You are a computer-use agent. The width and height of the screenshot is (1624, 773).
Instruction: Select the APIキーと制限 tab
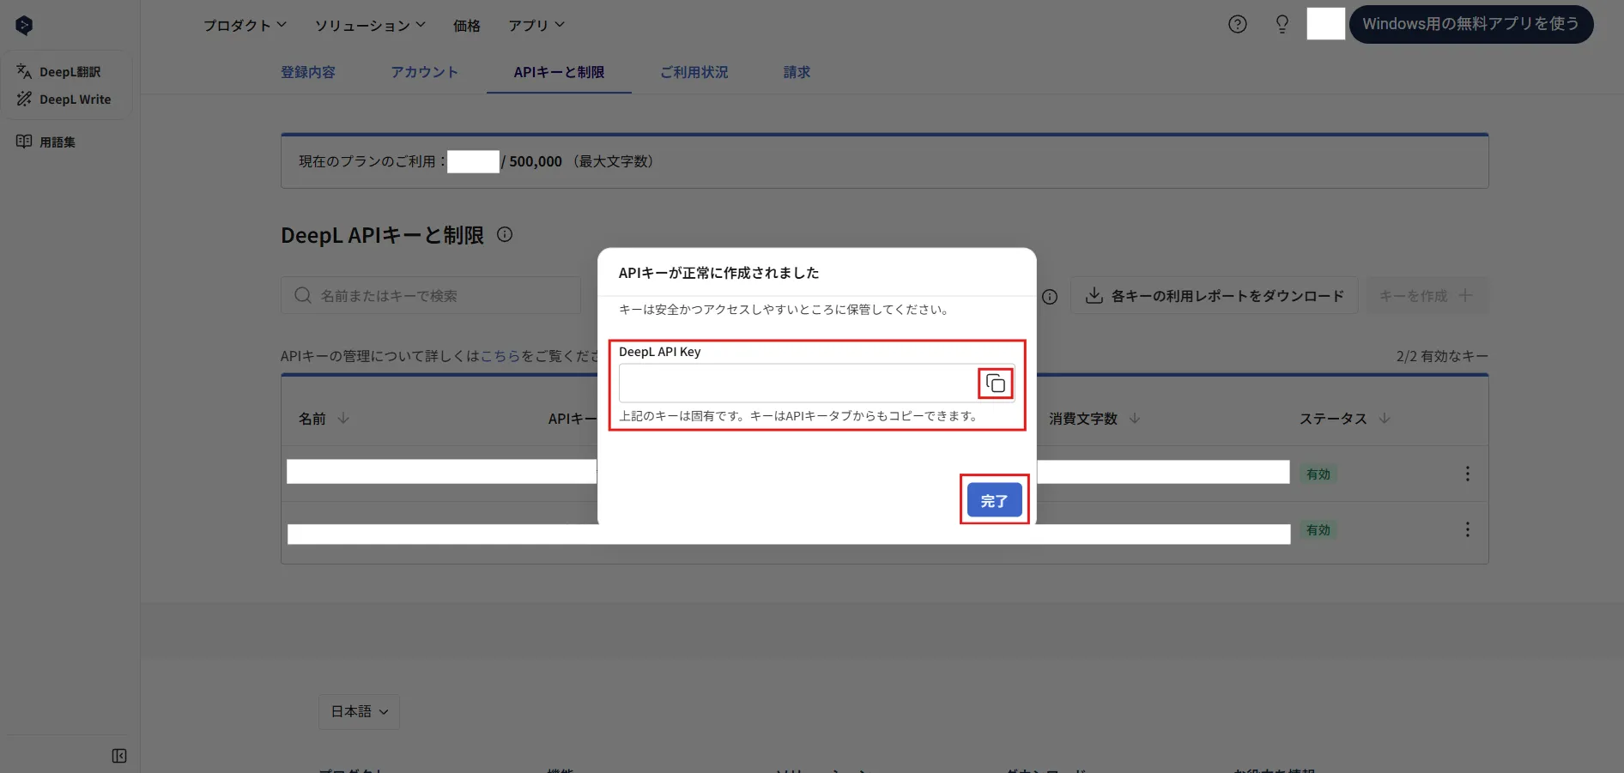coord(559,72)
